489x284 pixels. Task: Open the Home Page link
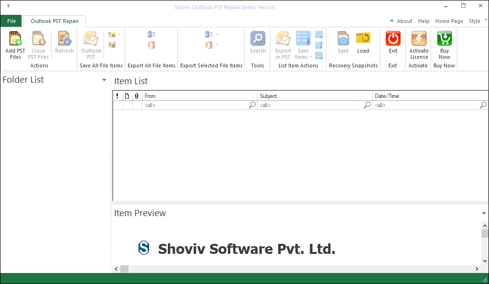pos(449,21)
